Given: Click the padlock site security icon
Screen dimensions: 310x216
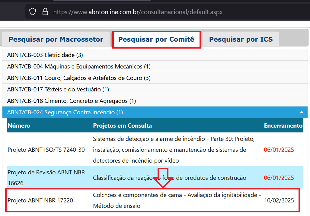Looking at the screenshot, I should click(x=45, y=12).
